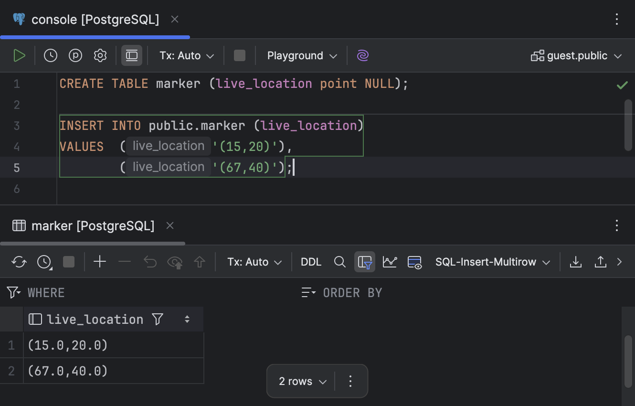Click the DDL button
This screenshot has width=635, height=406.
(x=311, y=262)
